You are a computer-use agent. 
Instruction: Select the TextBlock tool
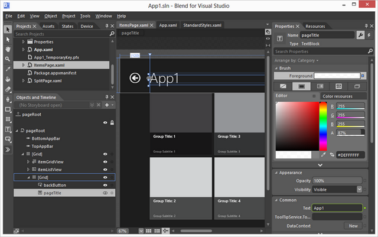tap(8, 129)
